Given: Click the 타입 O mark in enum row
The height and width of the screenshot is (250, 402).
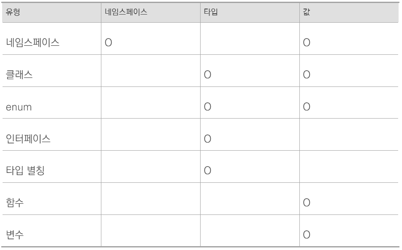Looking at the screenshot, I should tap(207, 107).
